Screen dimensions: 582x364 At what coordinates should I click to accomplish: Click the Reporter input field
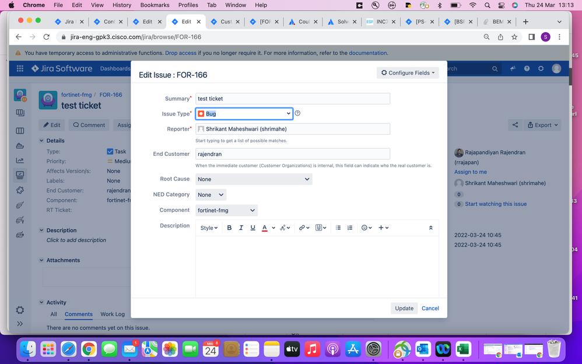293,129
